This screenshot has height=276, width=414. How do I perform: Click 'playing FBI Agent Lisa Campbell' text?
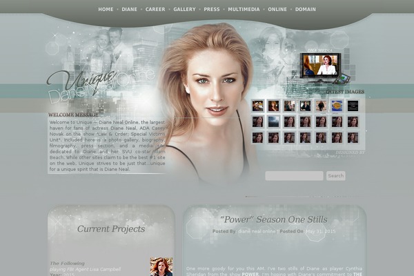(x=86, y=269)
